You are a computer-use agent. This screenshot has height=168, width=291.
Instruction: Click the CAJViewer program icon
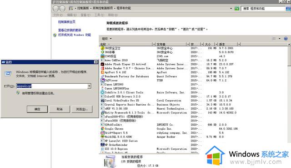pos(102,80)
